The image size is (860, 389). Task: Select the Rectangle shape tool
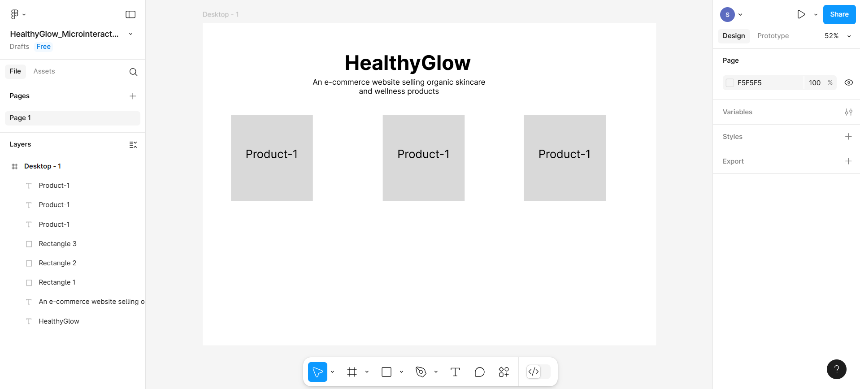coord(387,372)
